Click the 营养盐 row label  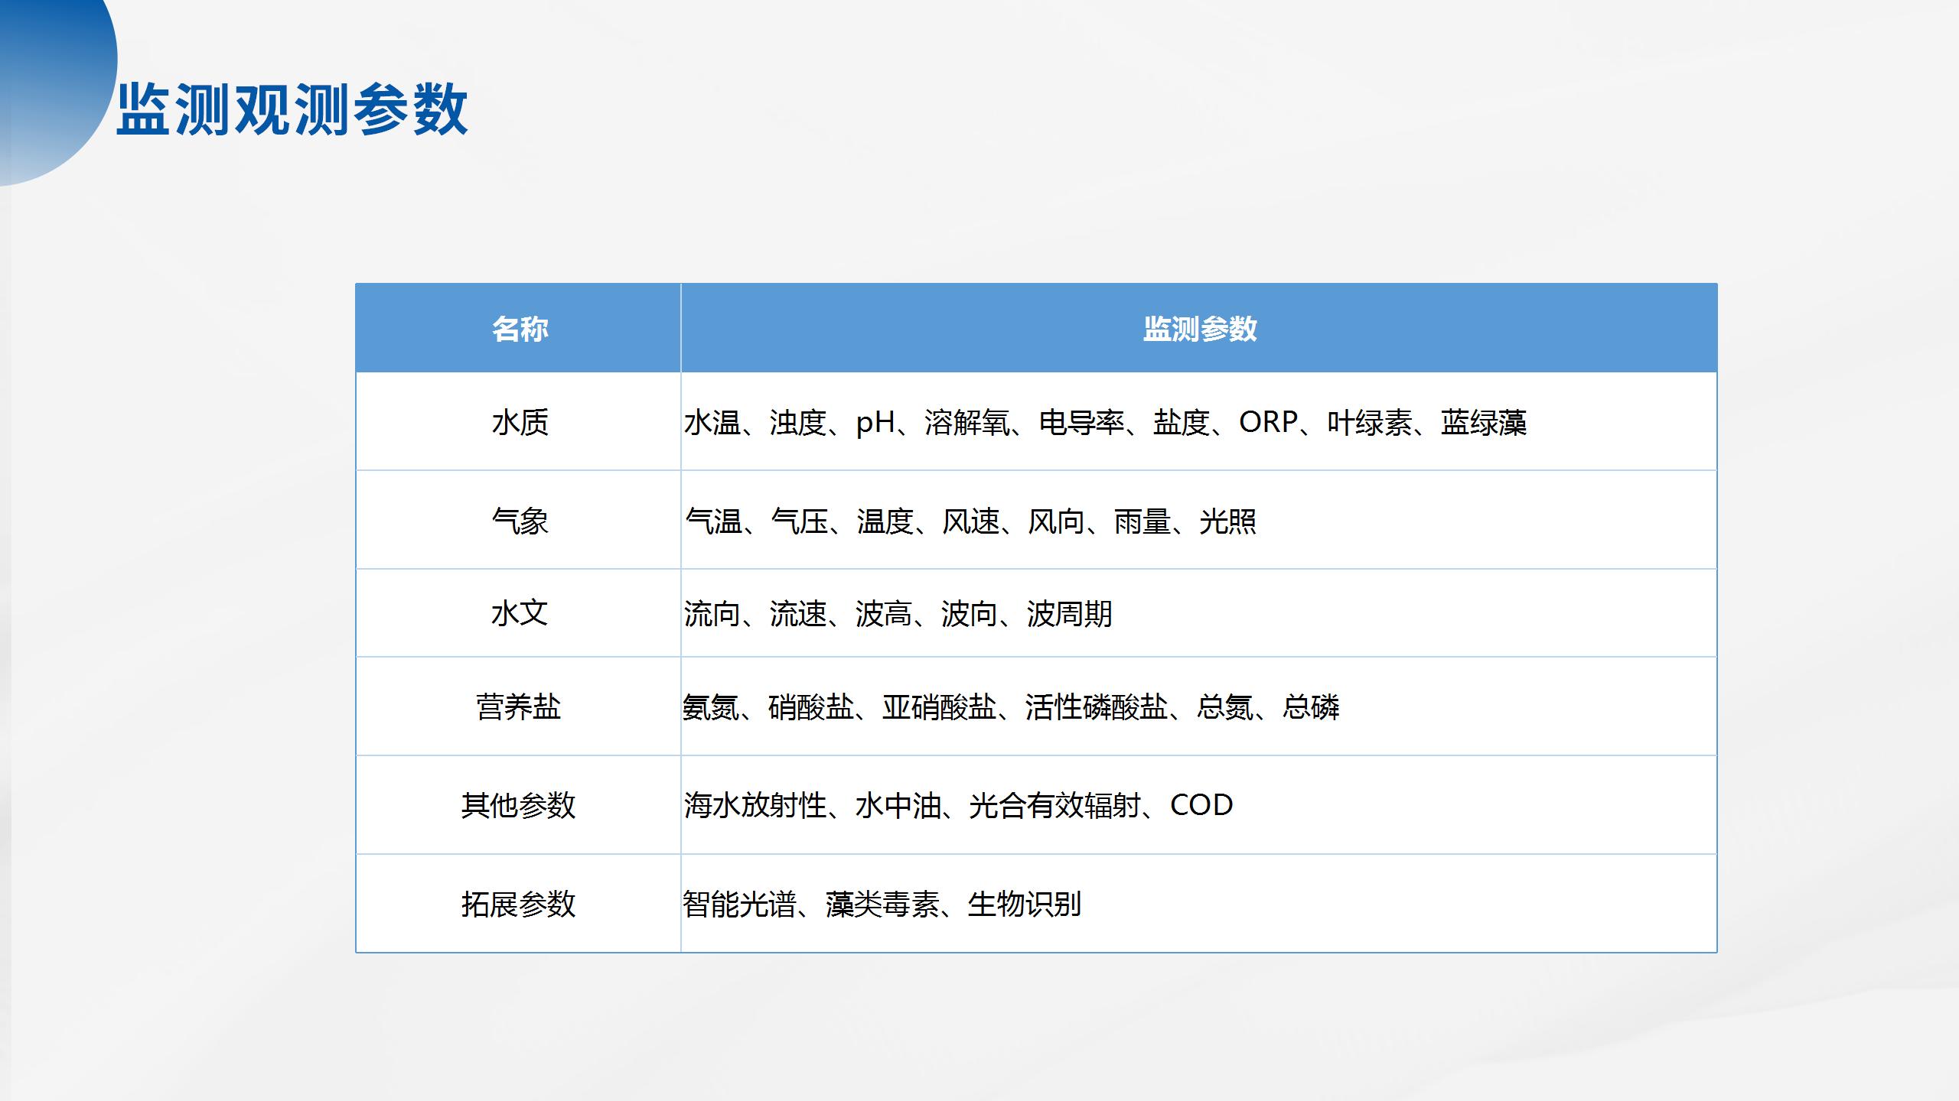click(518, 706)
